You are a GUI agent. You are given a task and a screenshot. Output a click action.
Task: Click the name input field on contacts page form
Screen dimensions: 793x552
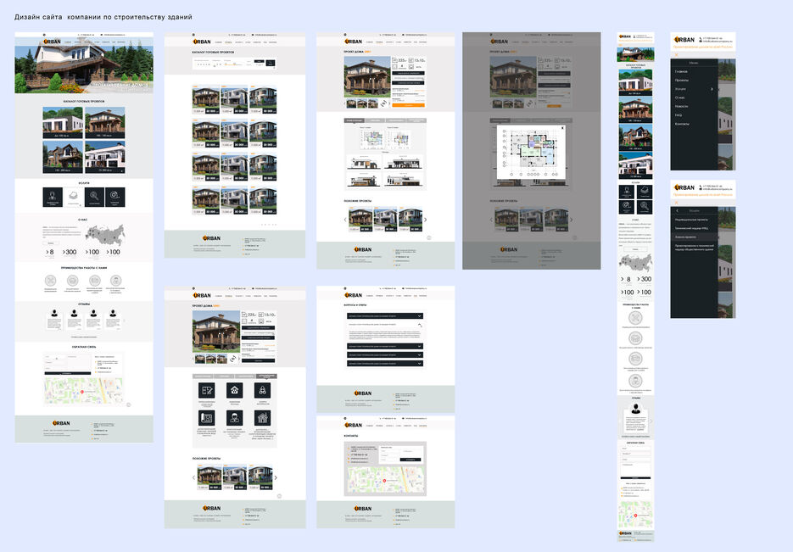click(389, 451)
